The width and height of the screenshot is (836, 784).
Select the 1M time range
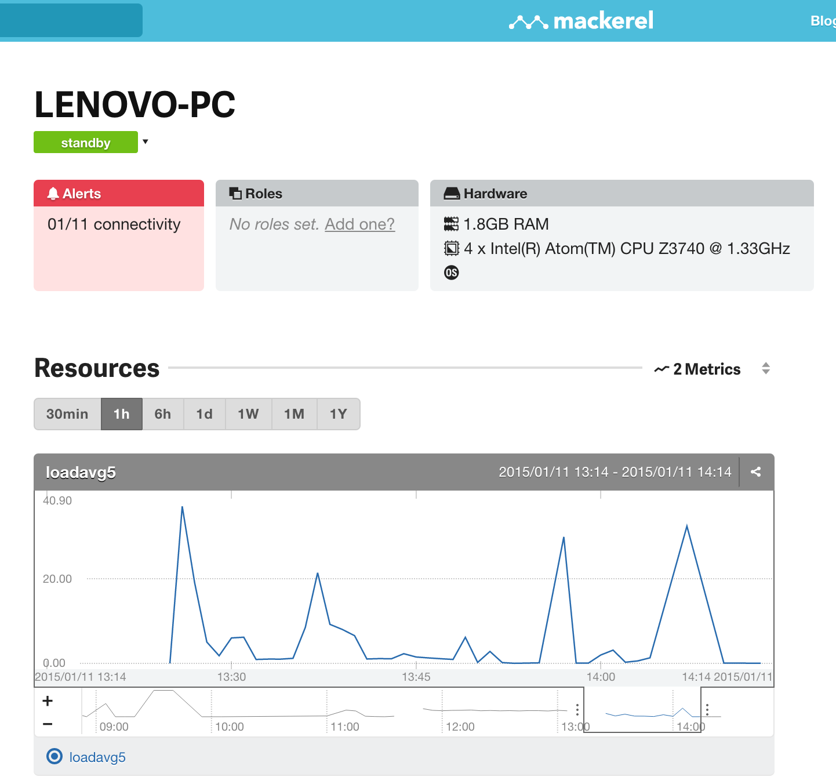coord(295,414)
